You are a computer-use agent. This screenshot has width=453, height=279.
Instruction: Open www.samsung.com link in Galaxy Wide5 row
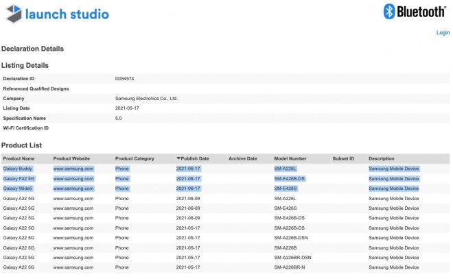pos(73,189)
